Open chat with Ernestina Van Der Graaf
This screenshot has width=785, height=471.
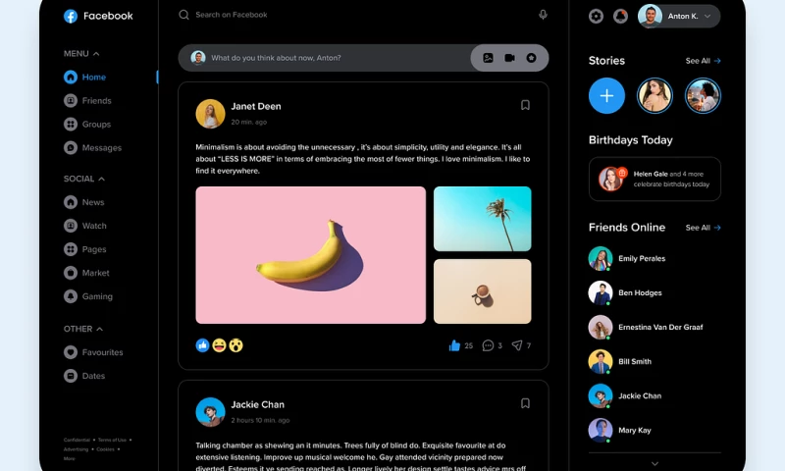tap(646, 328)
